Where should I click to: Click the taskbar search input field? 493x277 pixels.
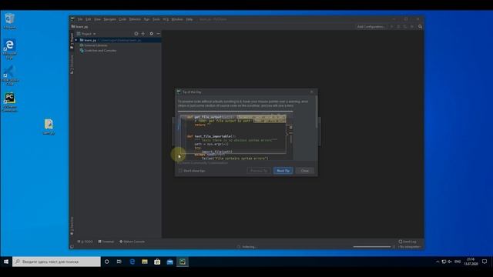pyautogui.click(x=56, y=262)
